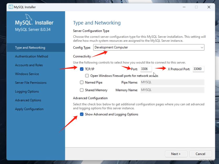This screenshot has height=164, width=219.
Task: Click the Memory Name text field
Action: [172, 90]
